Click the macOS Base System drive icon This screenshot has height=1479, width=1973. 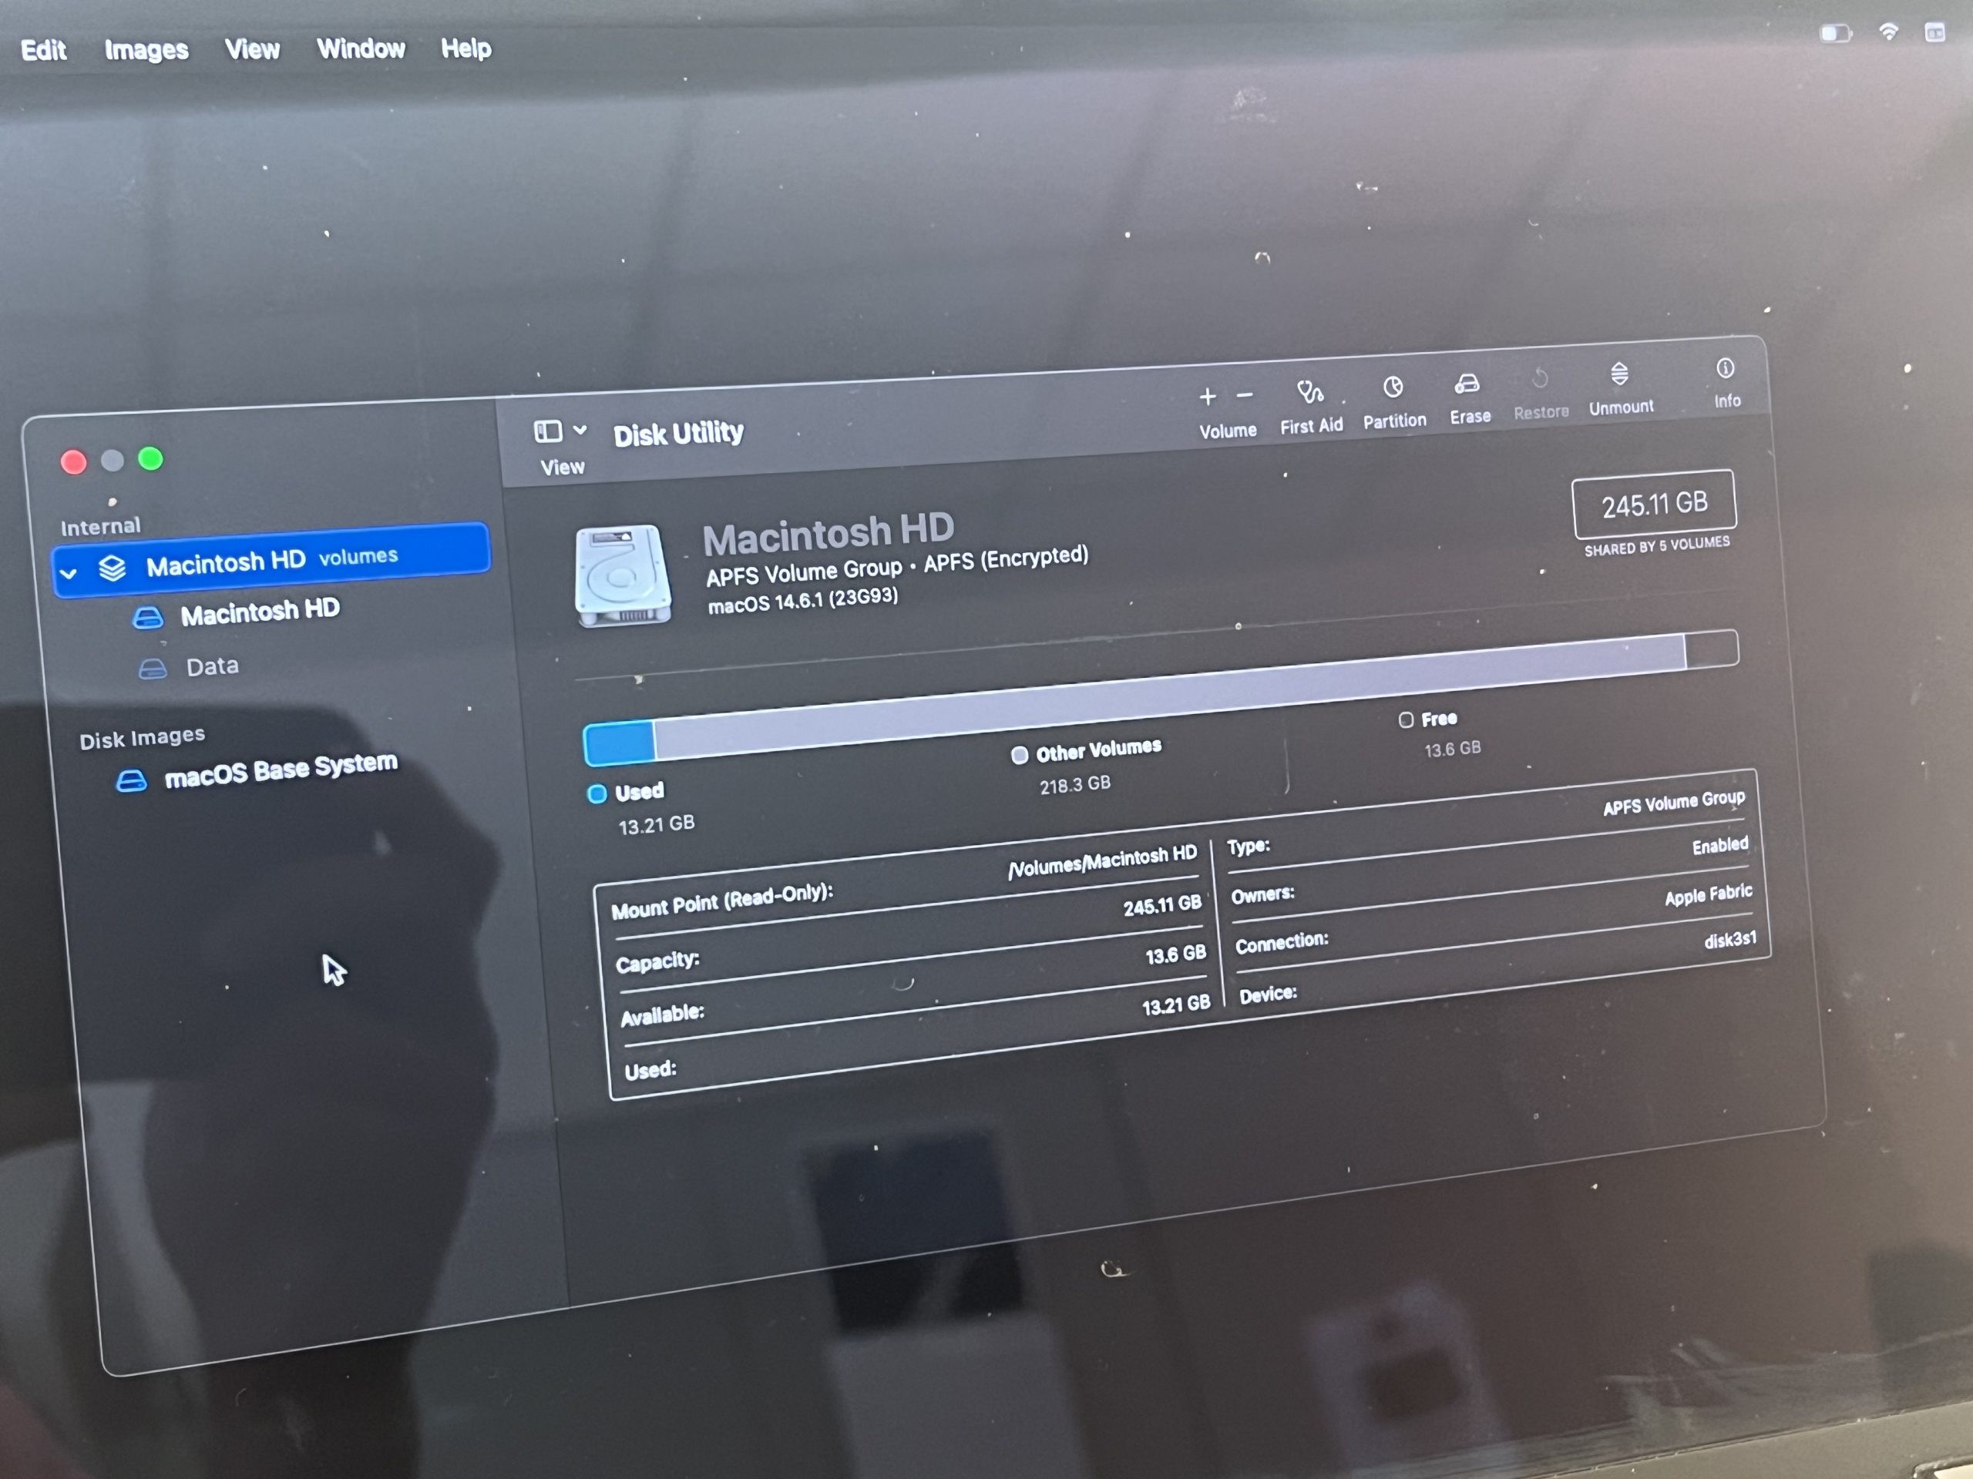[x=131, y=781]
